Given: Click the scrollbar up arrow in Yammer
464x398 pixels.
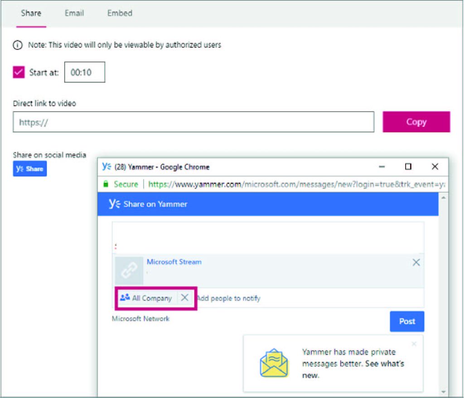Looking at the screenshot, I should (x=443, y=197).
